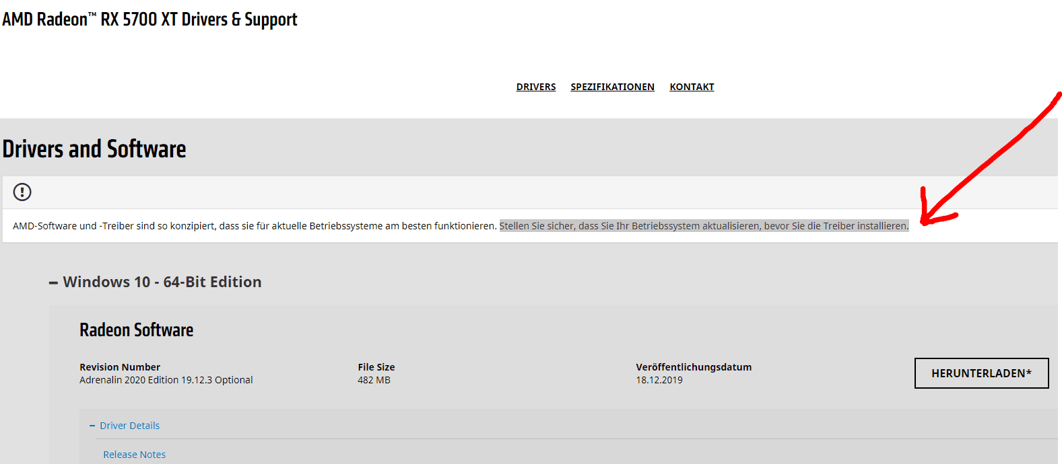This screenshot has width=1062, height=464.
Task: Open the KONTAKT tab
Action: pyautogui.click(x=692, y=87)
